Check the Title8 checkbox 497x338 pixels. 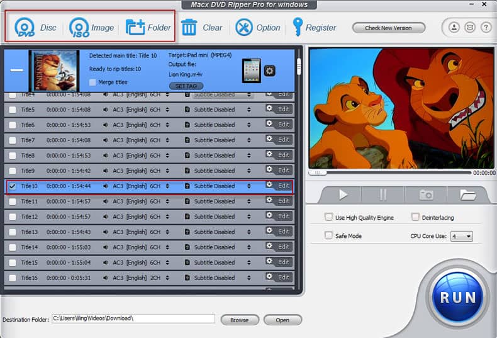pyautogui.click(x=13, y=155)
